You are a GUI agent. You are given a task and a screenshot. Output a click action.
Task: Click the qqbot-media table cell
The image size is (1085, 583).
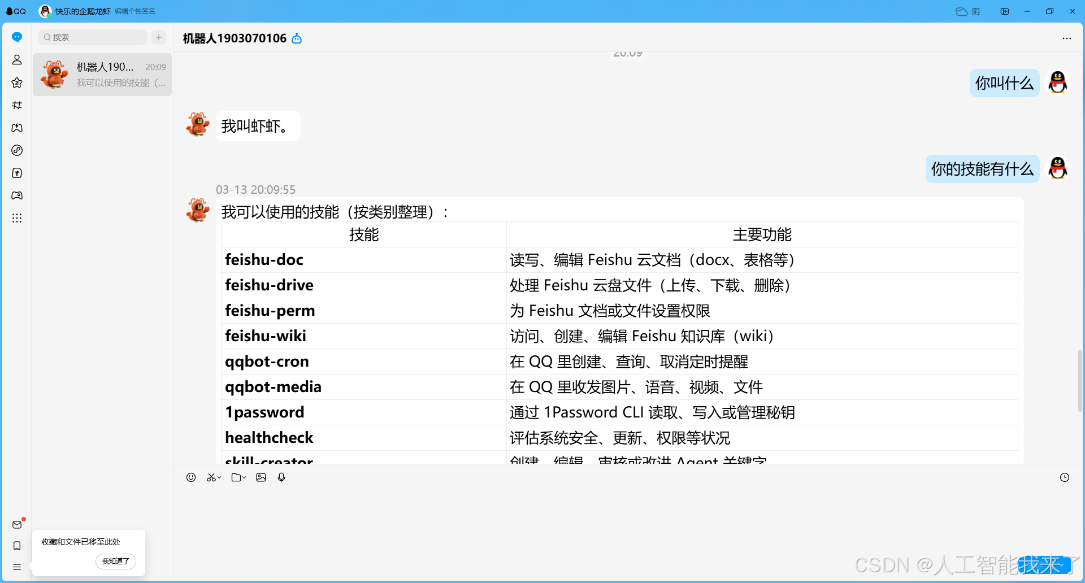tap(364, 387)
